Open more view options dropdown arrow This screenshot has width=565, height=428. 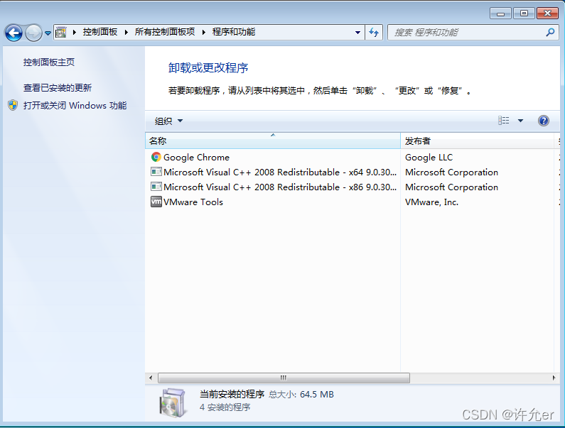click(520, 121)
